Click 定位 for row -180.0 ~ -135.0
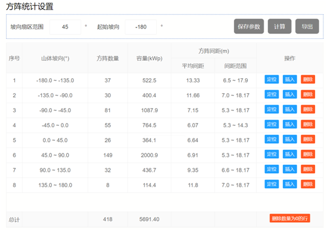327x231 pixels. [x=272, y=79]
